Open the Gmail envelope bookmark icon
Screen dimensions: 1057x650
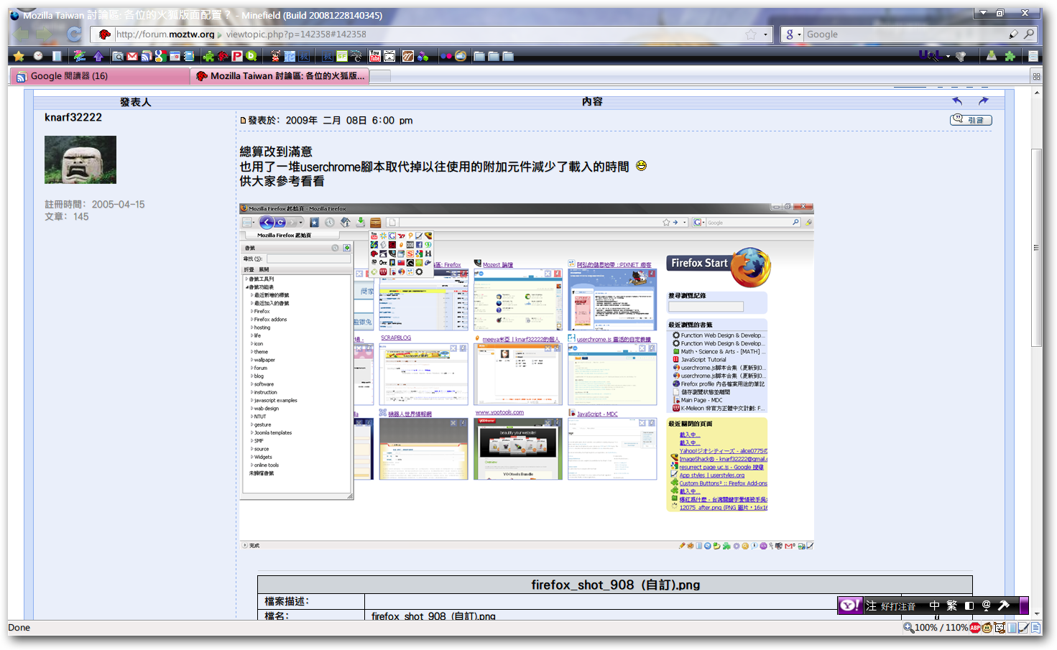point(132,56)
